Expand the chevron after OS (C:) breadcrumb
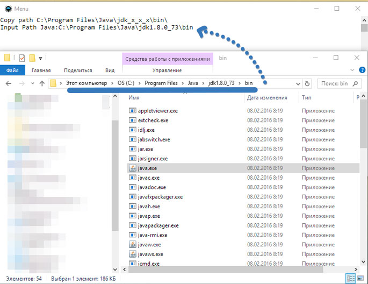This screenshot has width=368, height=284. point(140,83)
